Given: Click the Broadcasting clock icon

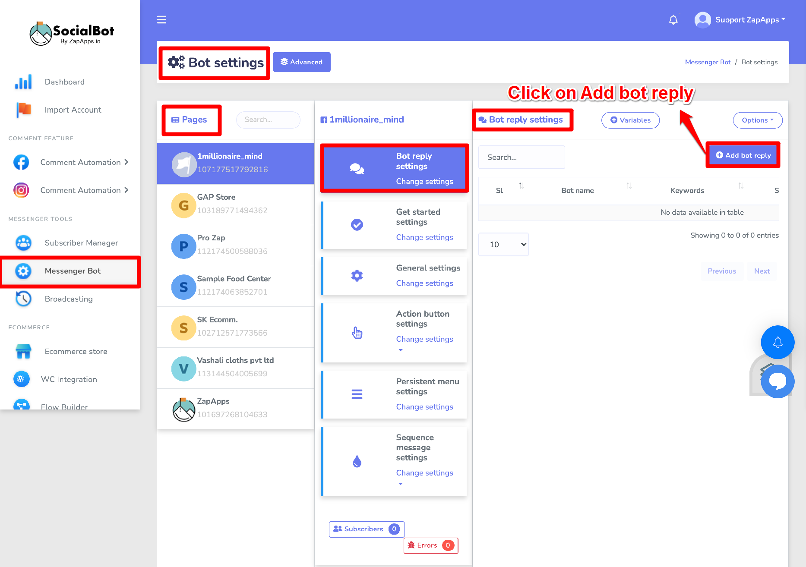Looking at the screenshot, I should point(23,299).
